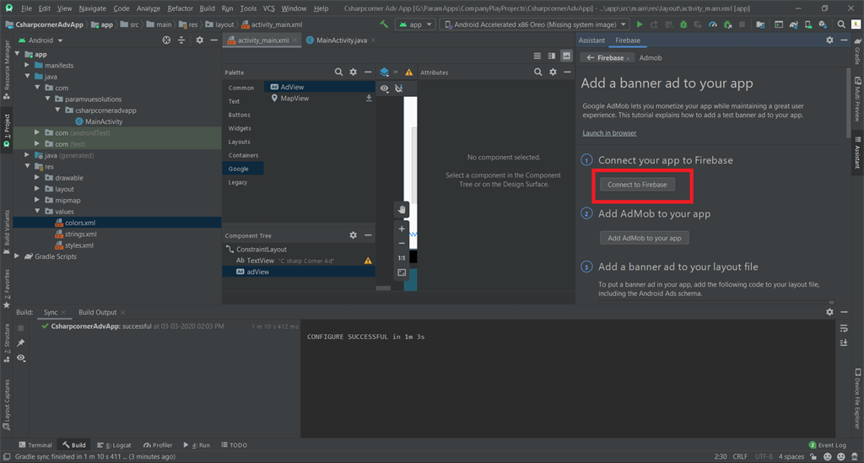Search the Palette with its magnifier icon
The width and height of the screenshot is (864, 463).
tap(338, 73)
